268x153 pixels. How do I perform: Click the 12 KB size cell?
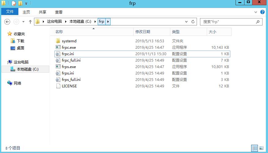(x=224, y=86)
